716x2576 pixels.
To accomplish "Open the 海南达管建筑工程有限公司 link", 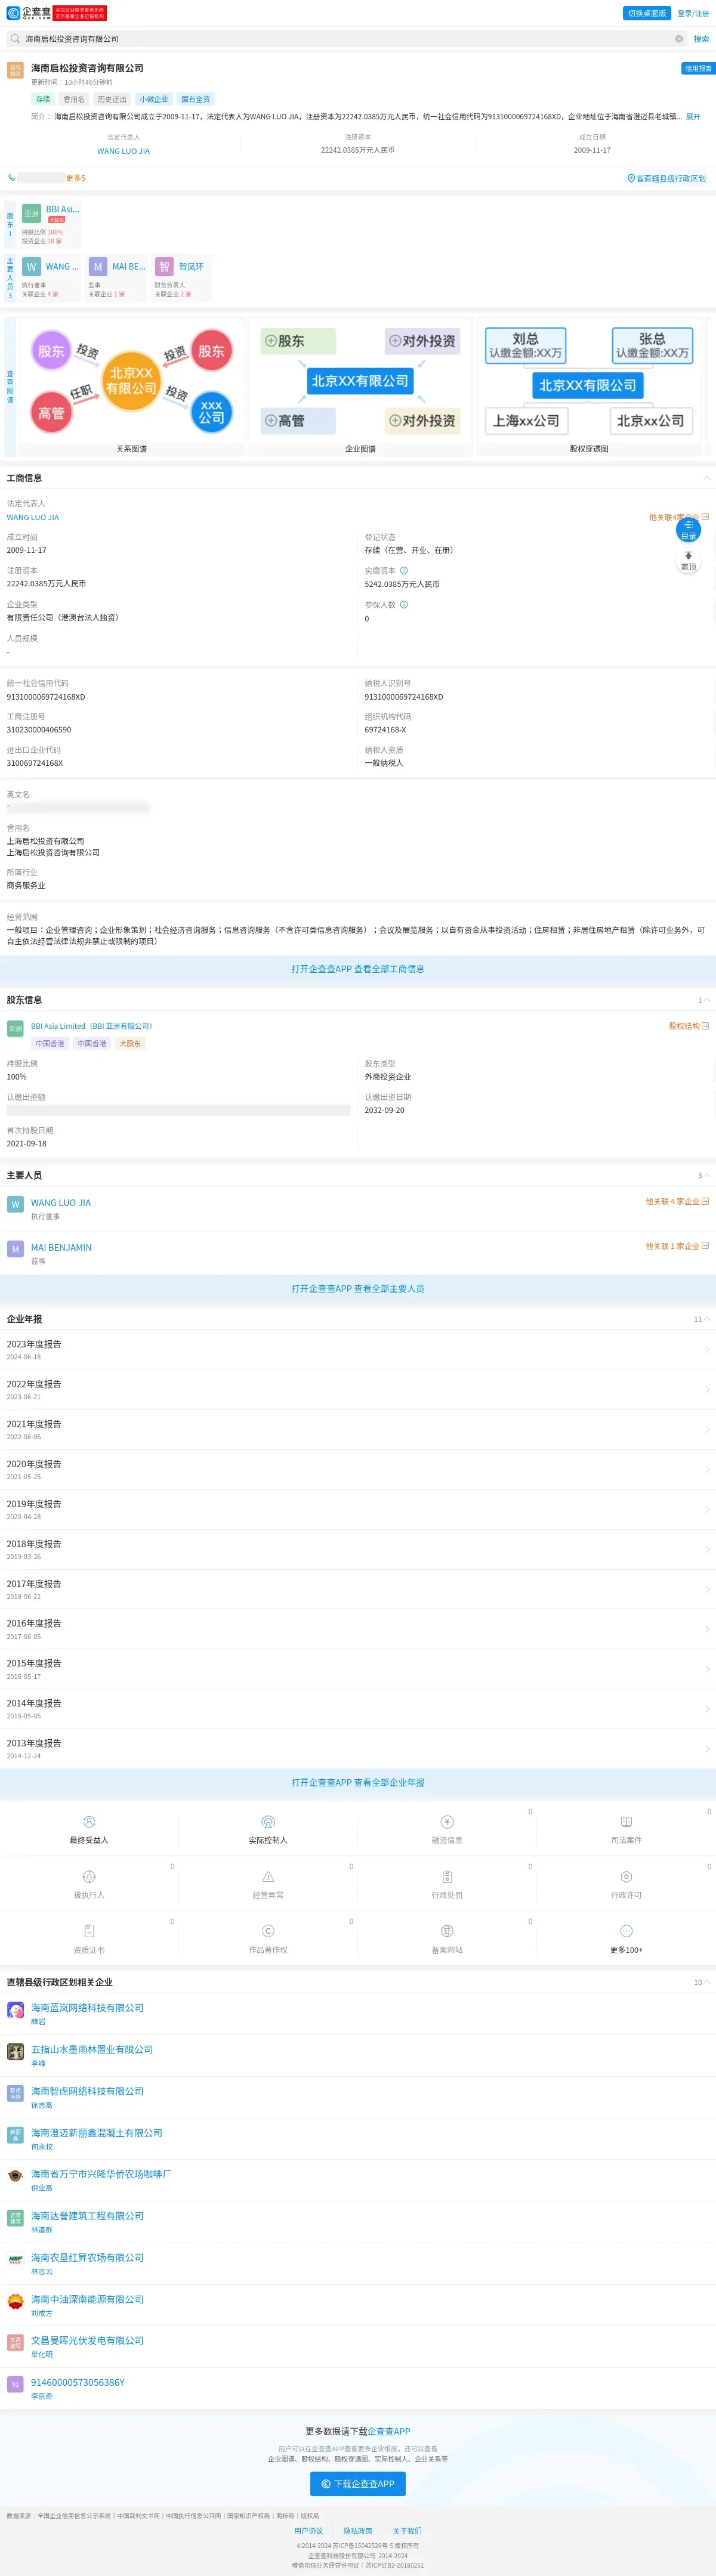I will [87, 2216].
